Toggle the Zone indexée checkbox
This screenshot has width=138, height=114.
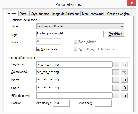tap(76, 42)
